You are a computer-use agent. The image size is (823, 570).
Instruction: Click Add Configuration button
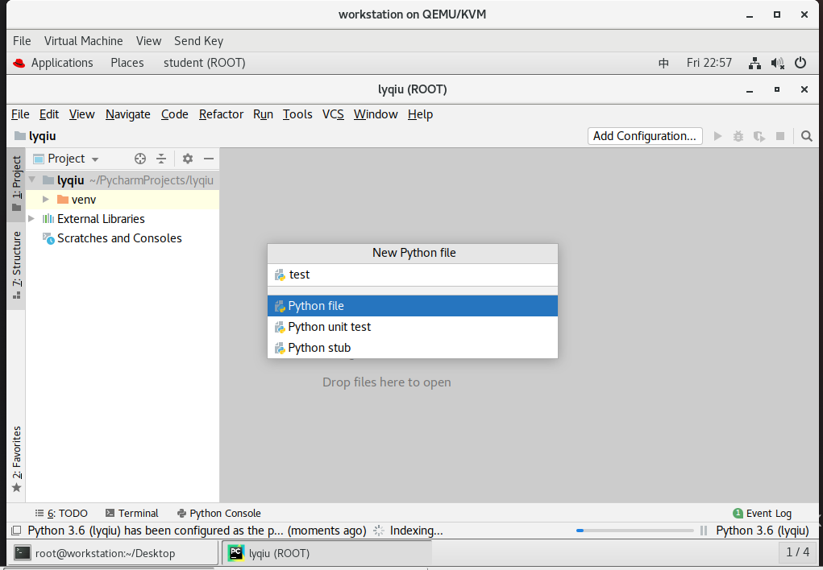[x=645, y=136]
